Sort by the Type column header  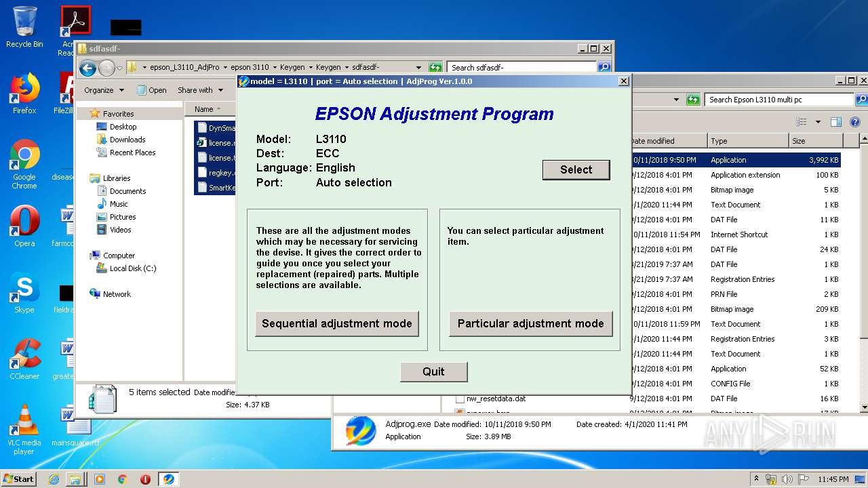click(x=747, y=141)
